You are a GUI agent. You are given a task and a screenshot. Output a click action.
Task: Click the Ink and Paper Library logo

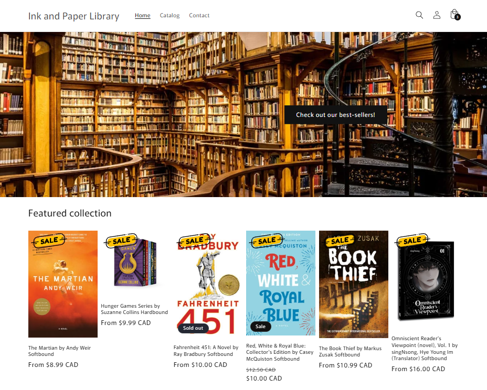[73, 16]
